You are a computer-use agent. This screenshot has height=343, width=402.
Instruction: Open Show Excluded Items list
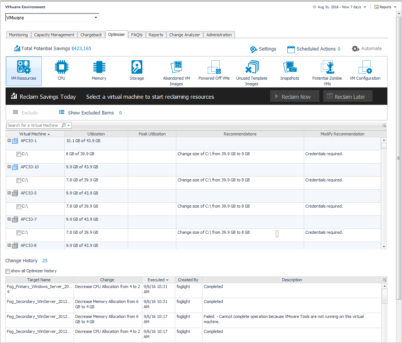(x=90, y=113)
